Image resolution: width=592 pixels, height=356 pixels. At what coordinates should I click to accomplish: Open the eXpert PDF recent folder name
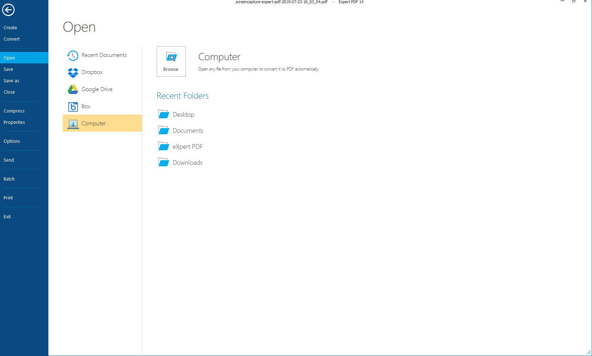coord(188,147)
